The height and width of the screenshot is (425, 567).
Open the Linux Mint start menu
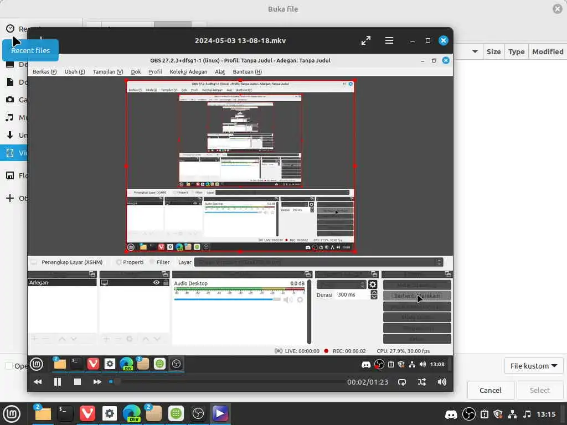[12, 414]
